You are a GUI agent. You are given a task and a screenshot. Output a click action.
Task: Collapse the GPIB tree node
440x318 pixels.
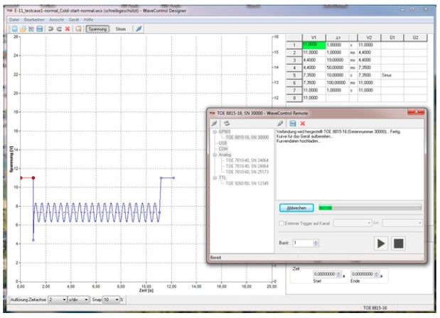[x=215, y=131]
